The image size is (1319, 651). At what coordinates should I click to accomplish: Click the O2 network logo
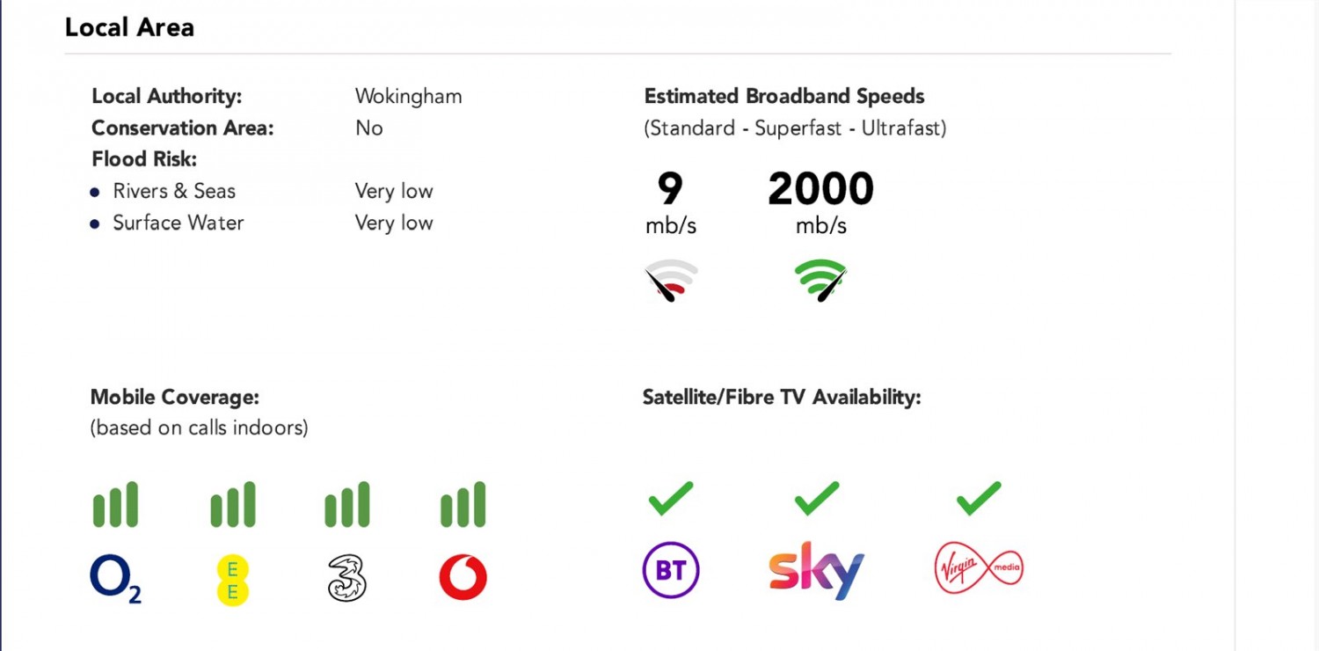click(x=115, y=578)
